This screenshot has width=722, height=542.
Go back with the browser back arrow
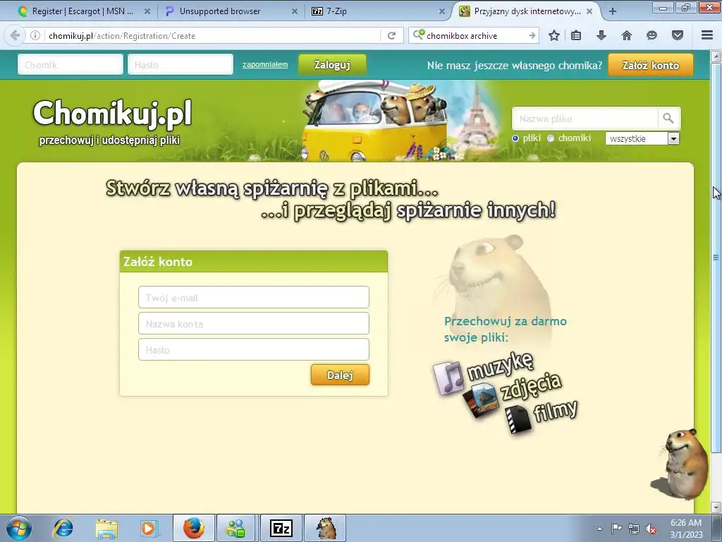15,35
